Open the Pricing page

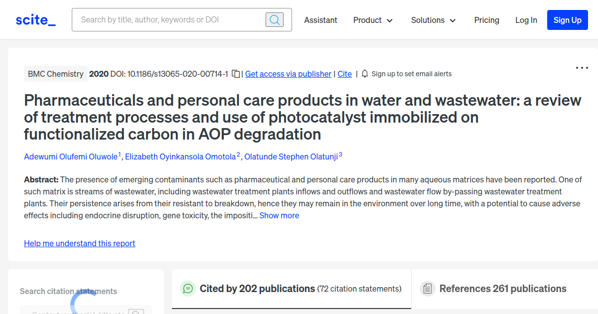pos(486,20)
